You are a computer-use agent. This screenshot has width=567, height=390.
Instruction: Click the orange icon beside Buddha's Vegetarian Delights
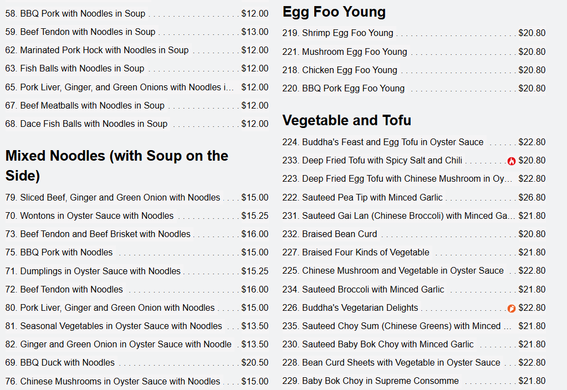pos(512,309)
